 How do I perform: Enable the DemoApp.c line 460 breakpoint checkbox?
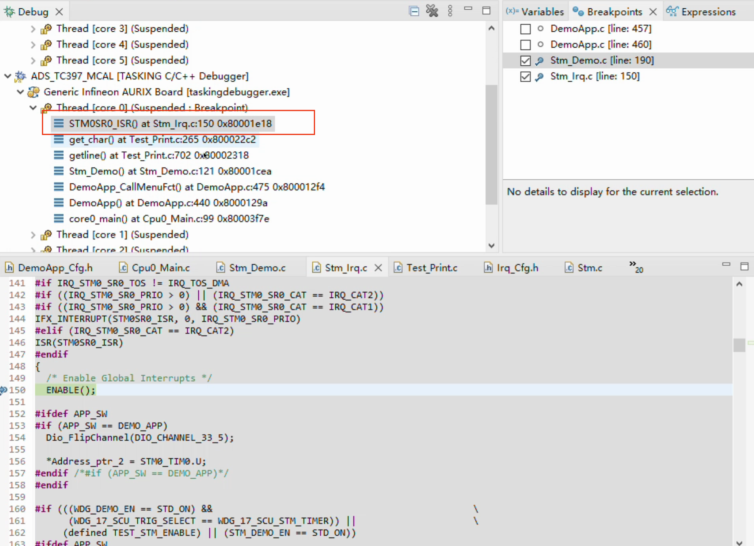[525, 45]
